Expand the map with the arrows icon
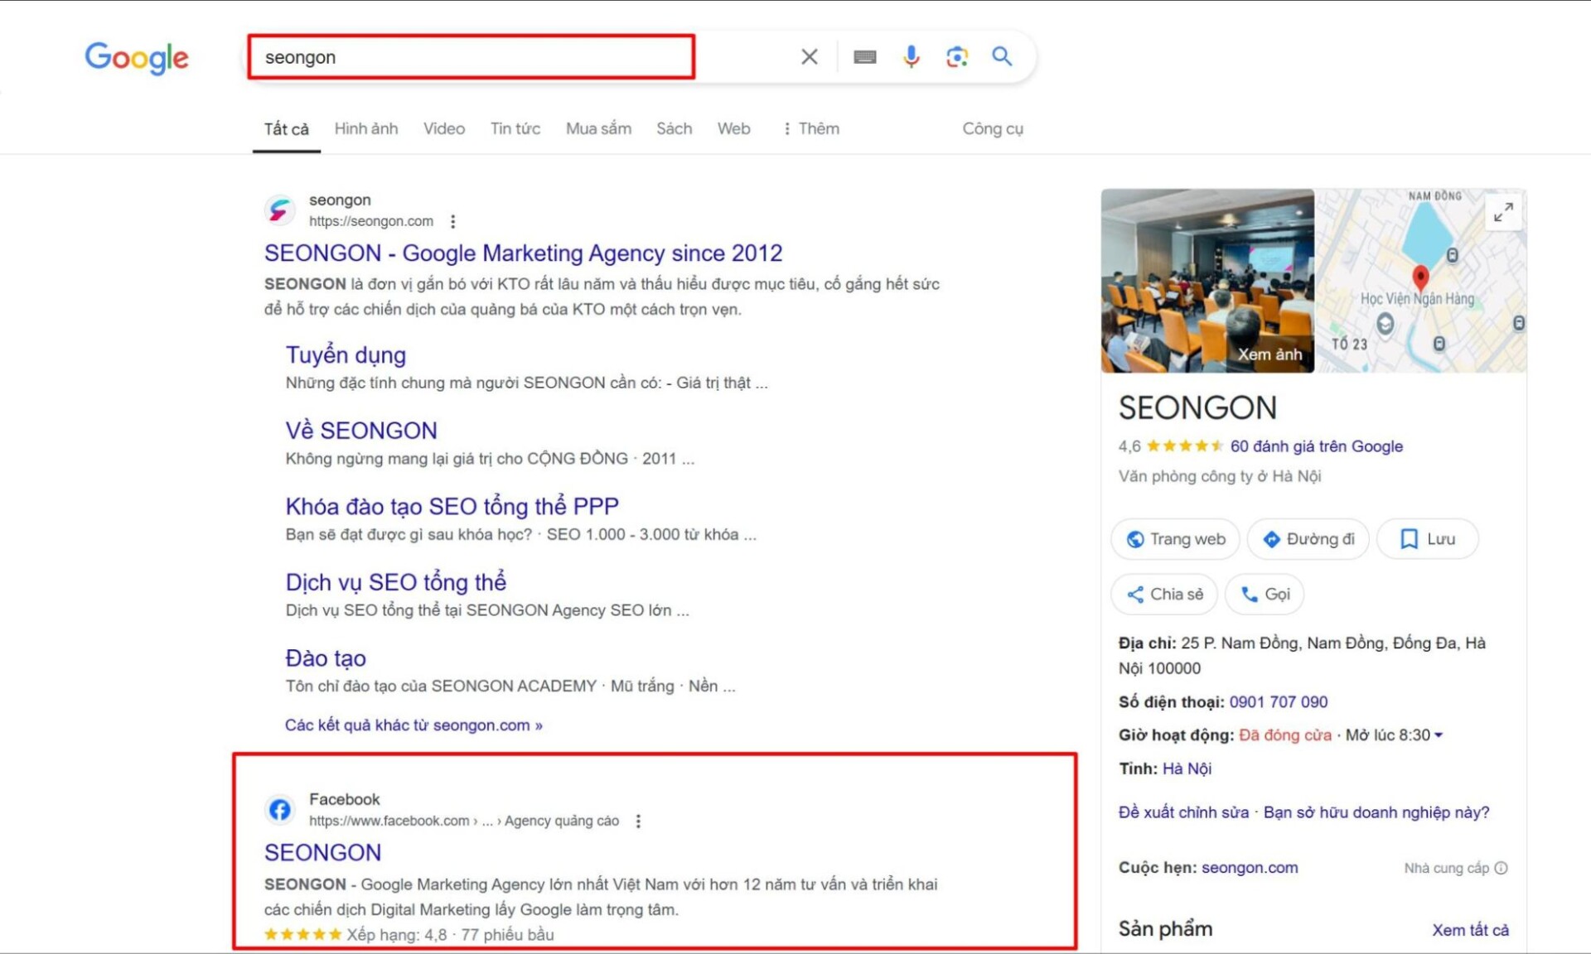The height and width of the screenshot is (954, 1591). point(1503,213)
